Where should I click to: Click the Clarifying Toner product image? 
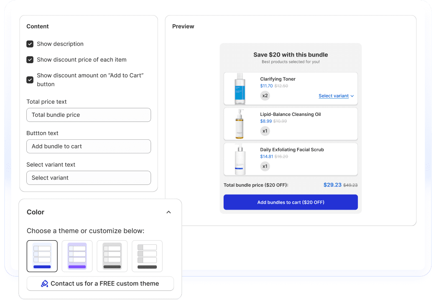(240, 89)
